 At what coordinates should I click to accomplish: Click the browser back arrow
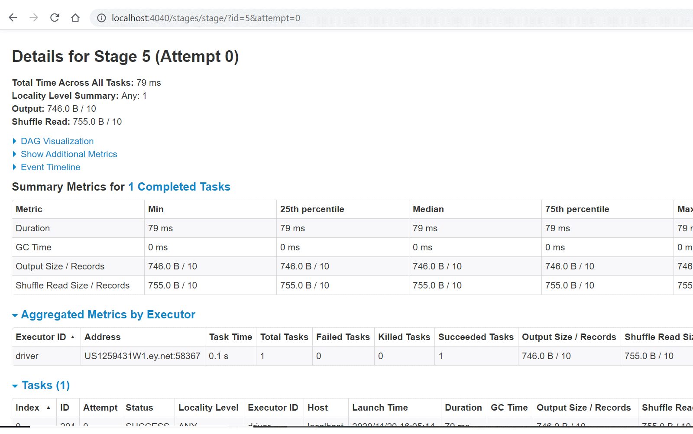click(x=13, y=18)
